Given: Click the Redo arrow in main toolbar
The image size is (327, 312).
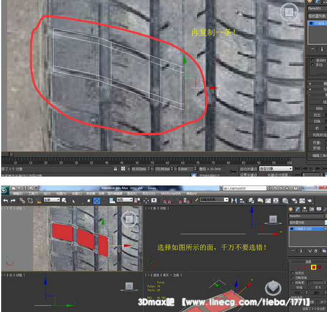Looking at the screenshot, I should [x=13, y=201].
